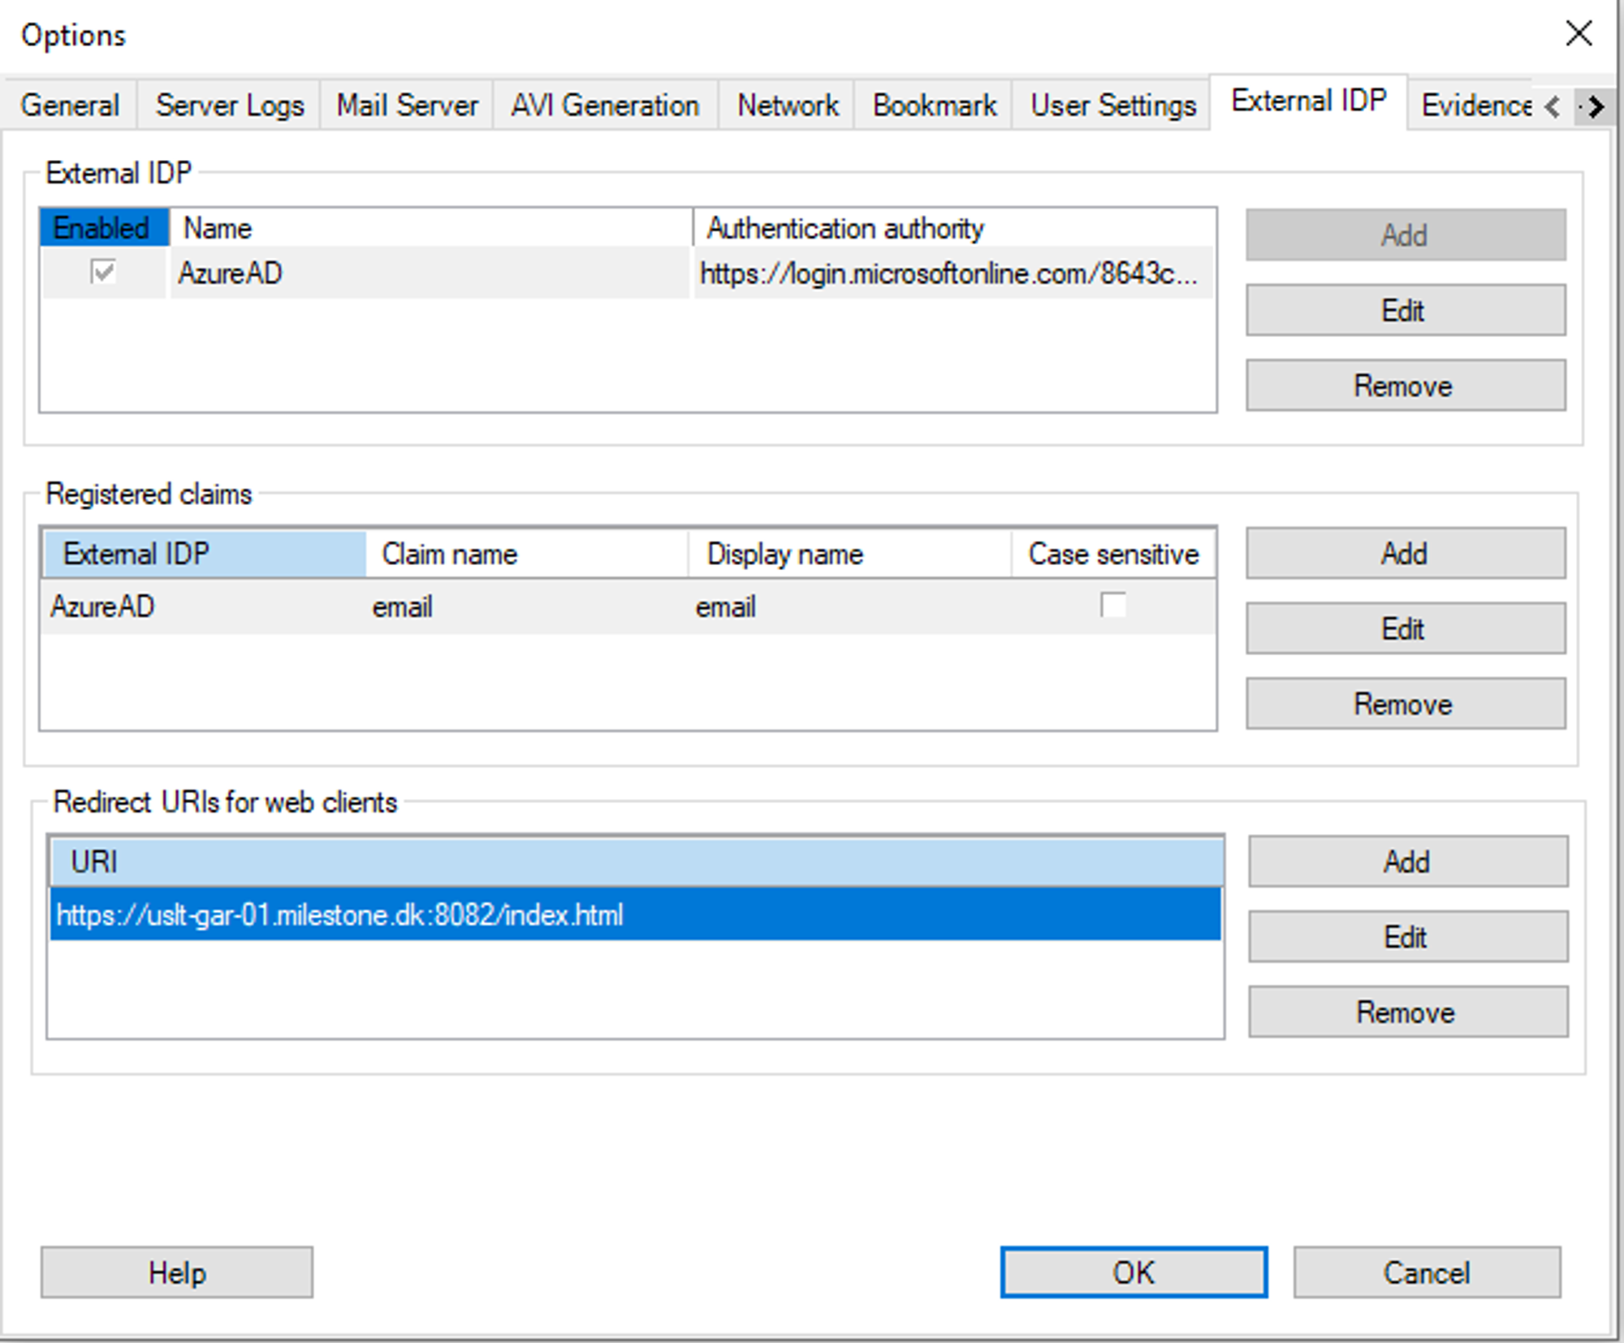Viewport: 1624px width, 1343px height.
Task: Remove the selected redirect URI
Action: pyautogui.click(x=1407, y=1012)
